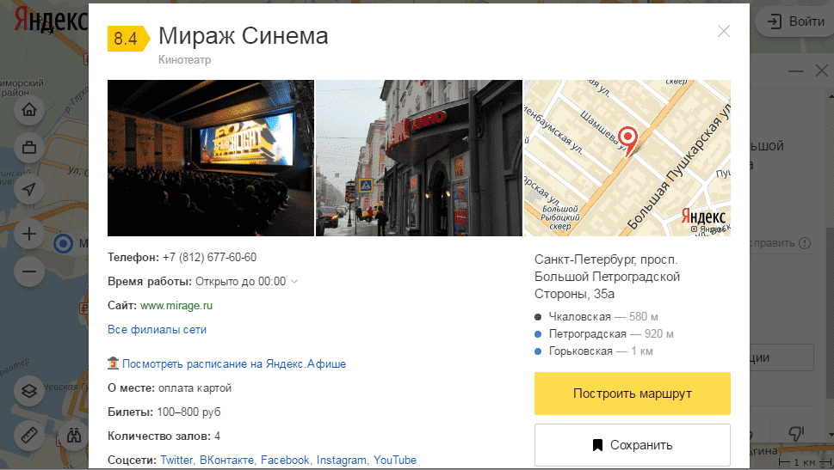The width and height of the screenshot is (834, 470).
Task: Click the phone number +7 (812) 677-60-60
Action: click(x=209, y=258)
